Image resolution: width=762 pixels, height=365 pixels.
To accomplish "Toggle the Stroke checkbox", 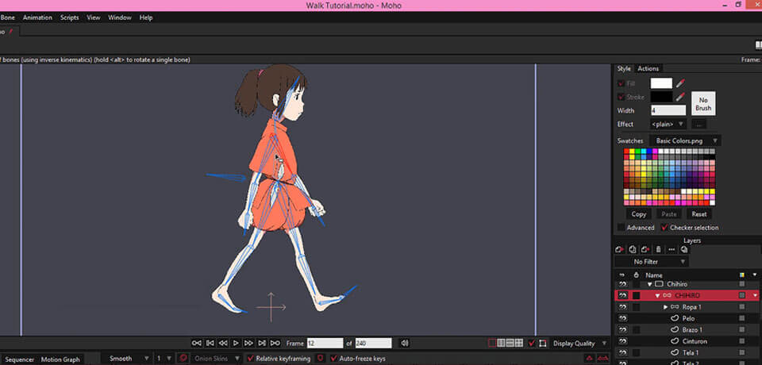I will coord(621,97).
